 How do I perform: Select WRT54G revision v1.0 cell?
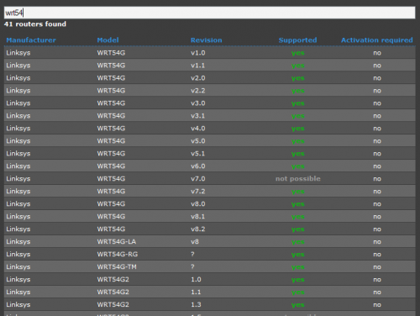198,53
